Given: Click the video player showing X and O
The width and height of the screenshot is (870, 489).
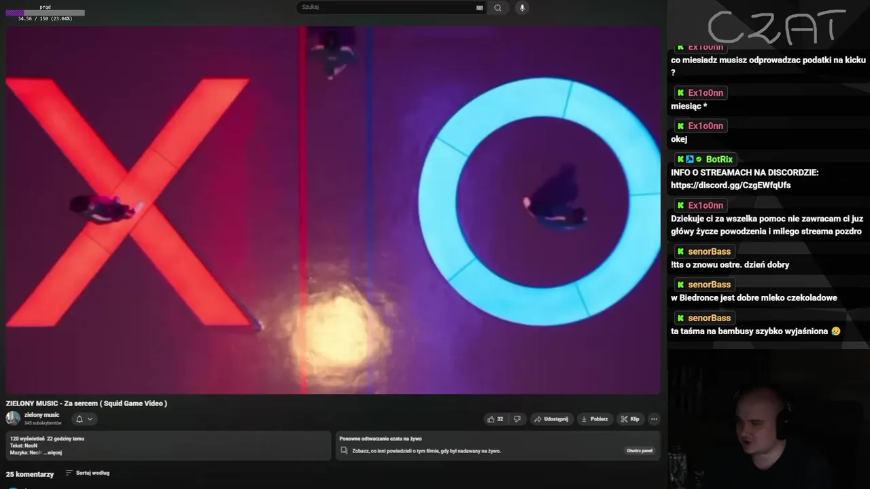Looking at the screenshot, I should pos(333,210).
